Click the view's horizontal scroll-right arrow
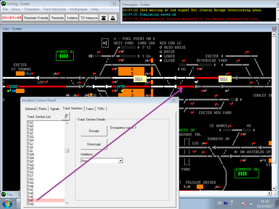The height and width of the screenshot is (209, 279). click(x=269, y=193)
